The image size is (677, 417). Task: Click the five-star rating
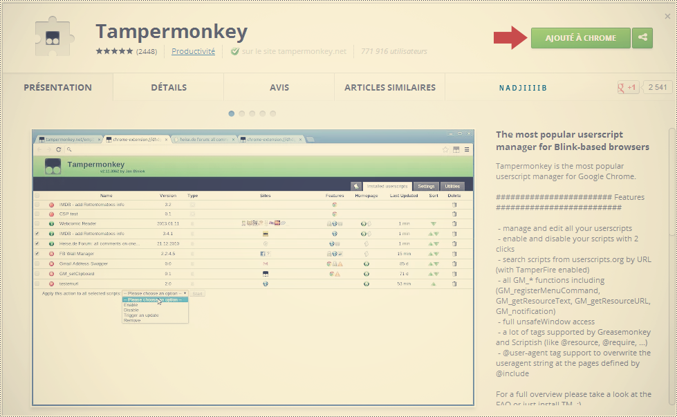(114, 51)
